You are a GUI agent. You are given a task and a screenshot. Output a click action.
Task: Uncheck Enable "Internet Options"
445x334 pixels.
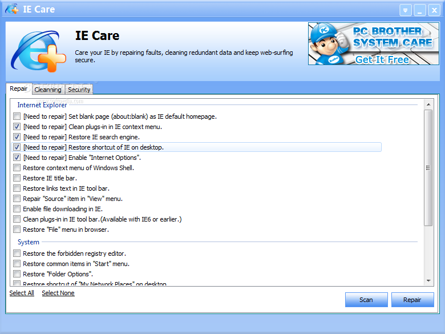pyautogui.click(x=17, y=158)
